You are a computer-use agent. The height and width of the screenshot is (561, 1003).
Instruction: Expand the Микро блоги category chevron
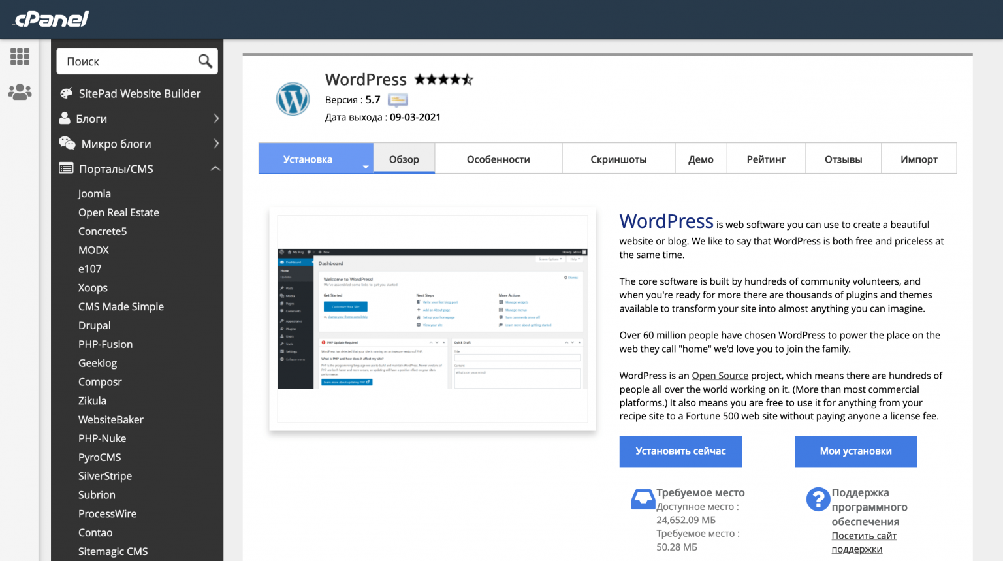(215, 143)
